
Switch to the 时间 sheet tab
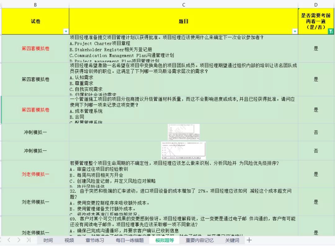(x=48, y=240)
